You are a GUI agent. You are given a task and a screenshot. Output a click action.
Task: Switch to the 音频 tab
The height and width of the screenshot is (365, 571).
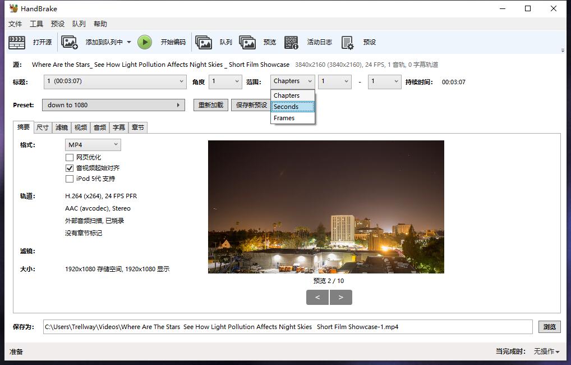[x=100, y=127]
